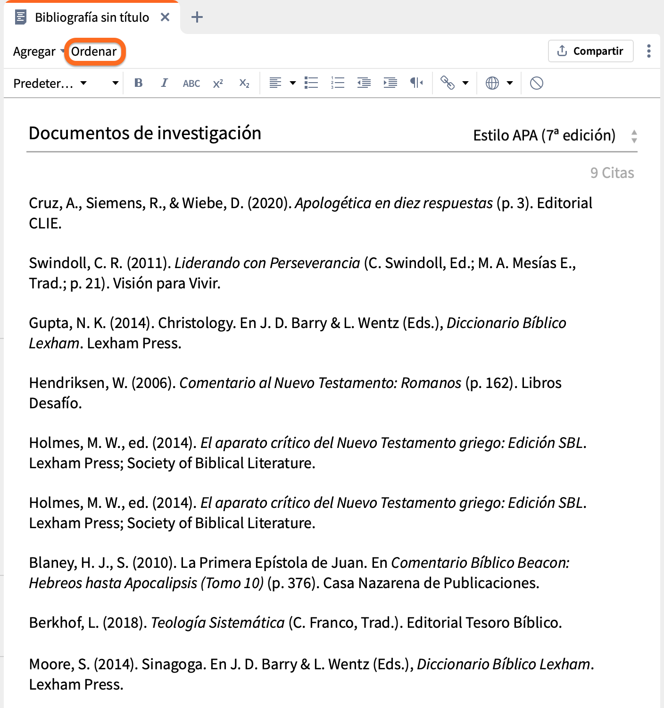This screenshot has width=664, height=708.
Task: Apply superscript formatting
Action: coord(217,83)
